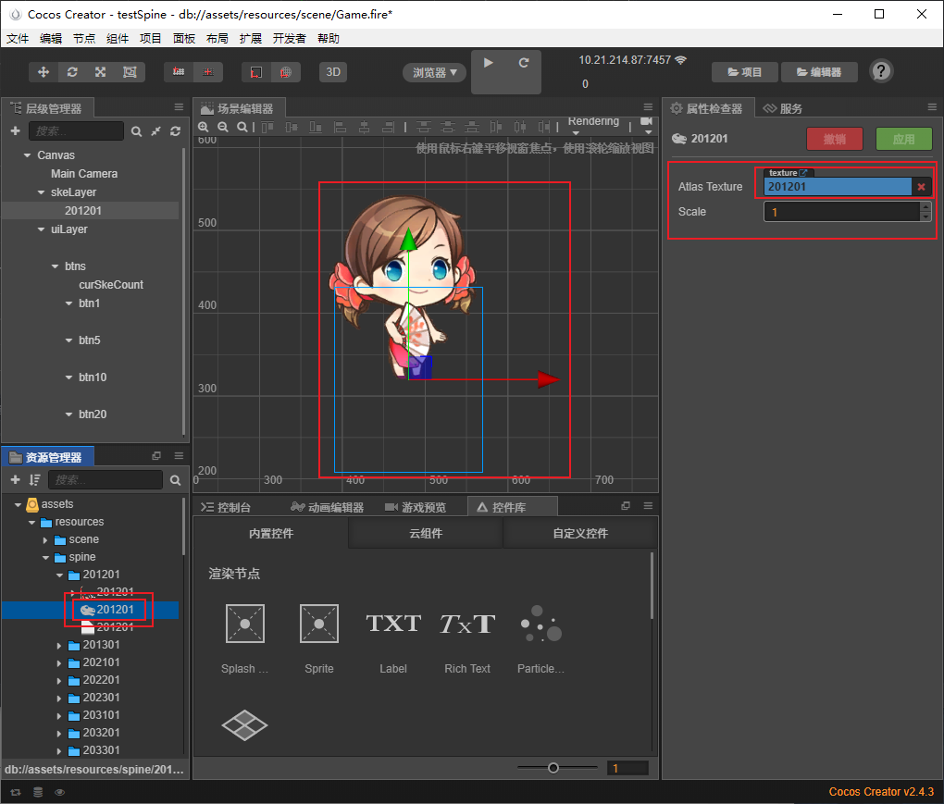Open the preview platform 浏览器 dropdown

click(x=435, y=73)
